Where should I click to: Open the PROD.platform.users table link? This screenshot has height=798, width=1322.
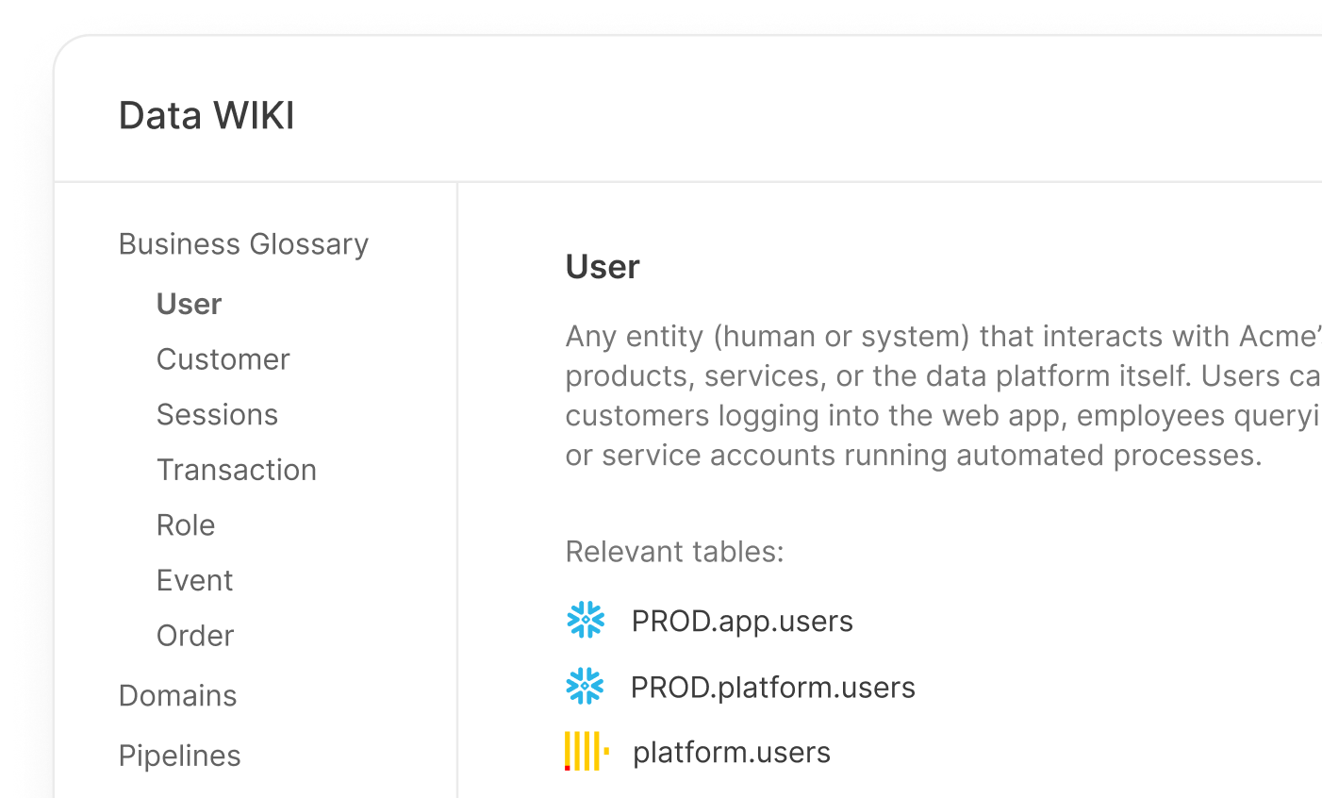pos(772,688)
